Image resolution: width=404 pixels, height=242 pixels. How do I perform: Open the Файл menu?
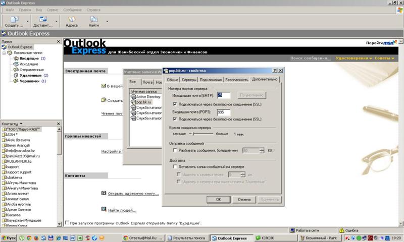tap(10, 10)
